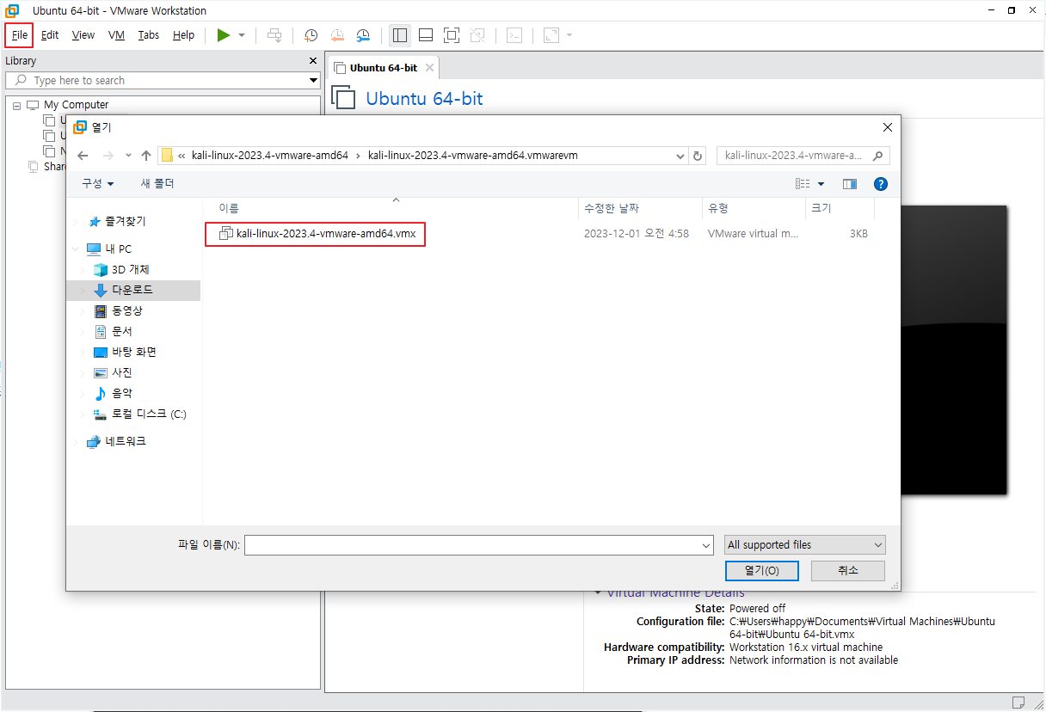This screenshot has width=1046, height=712.
Task: Click the green Power On play icon
Action: click(224, 35)
